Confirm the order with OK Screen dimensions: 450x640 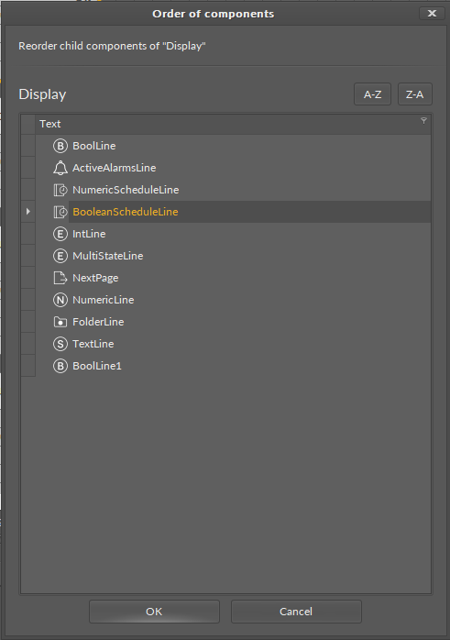(x=154, y=612)
